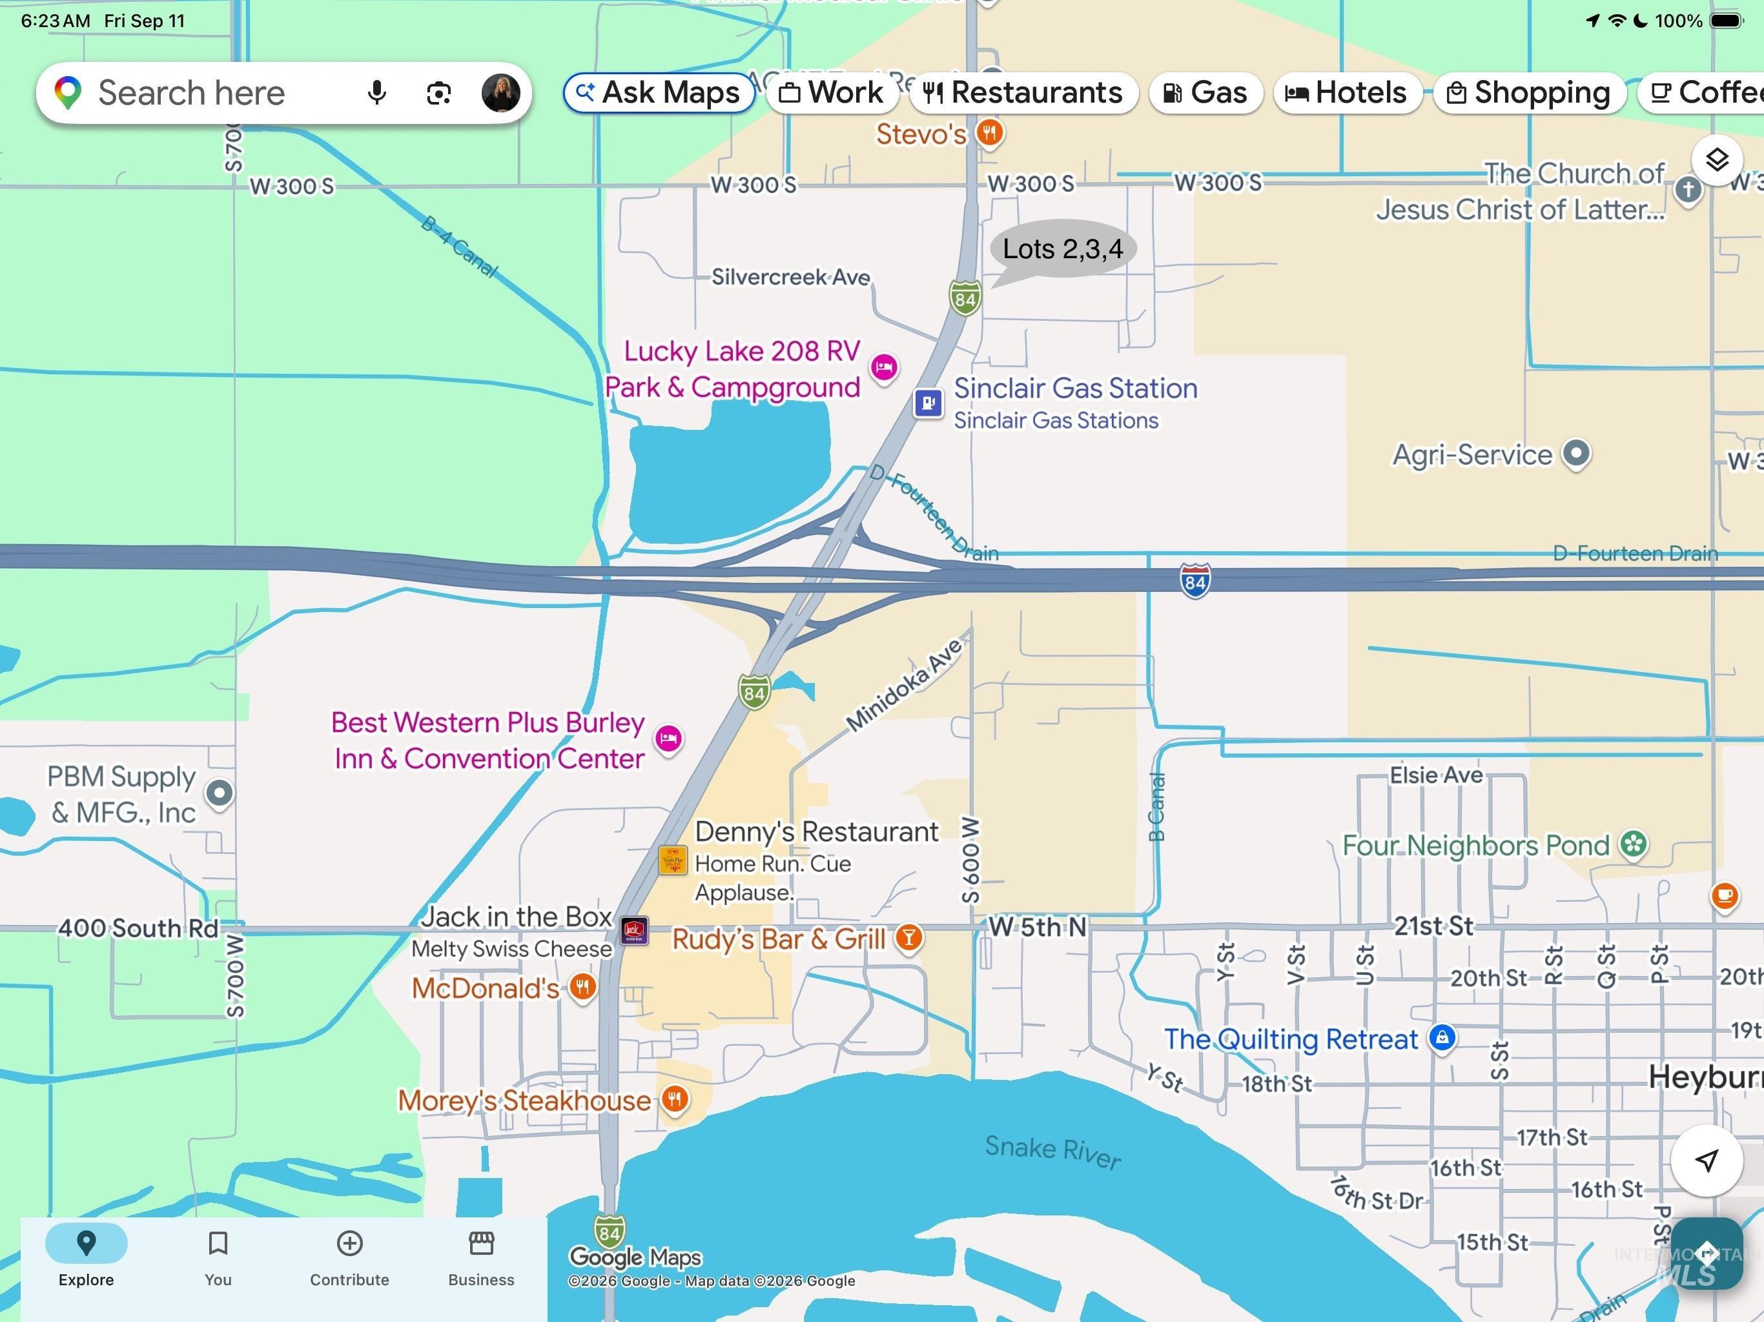Open Google Lens camera search
Viewport: 1764px width, 1322px height.
[x=438, y=94]
